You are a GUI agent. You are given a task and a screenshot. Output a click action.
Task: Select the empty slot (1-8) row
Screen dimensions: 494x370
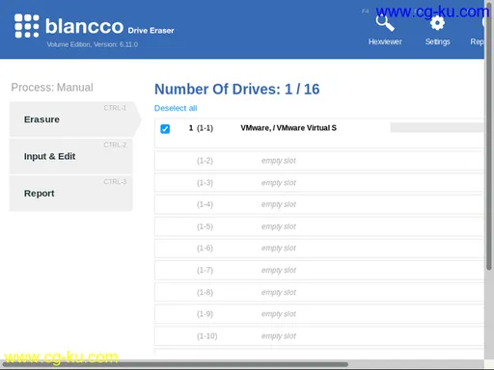point(319,292)
